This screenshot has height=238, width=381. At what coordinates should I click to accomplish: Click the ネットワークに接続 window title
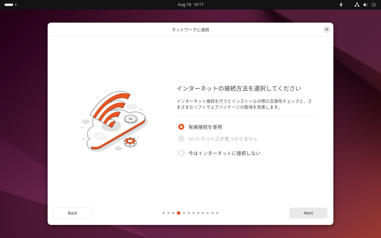point(190,30)
